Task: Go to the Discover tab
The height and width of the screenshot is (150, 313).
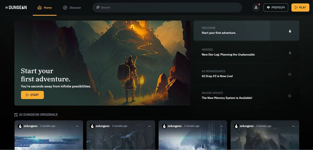Action: point(72,8)
